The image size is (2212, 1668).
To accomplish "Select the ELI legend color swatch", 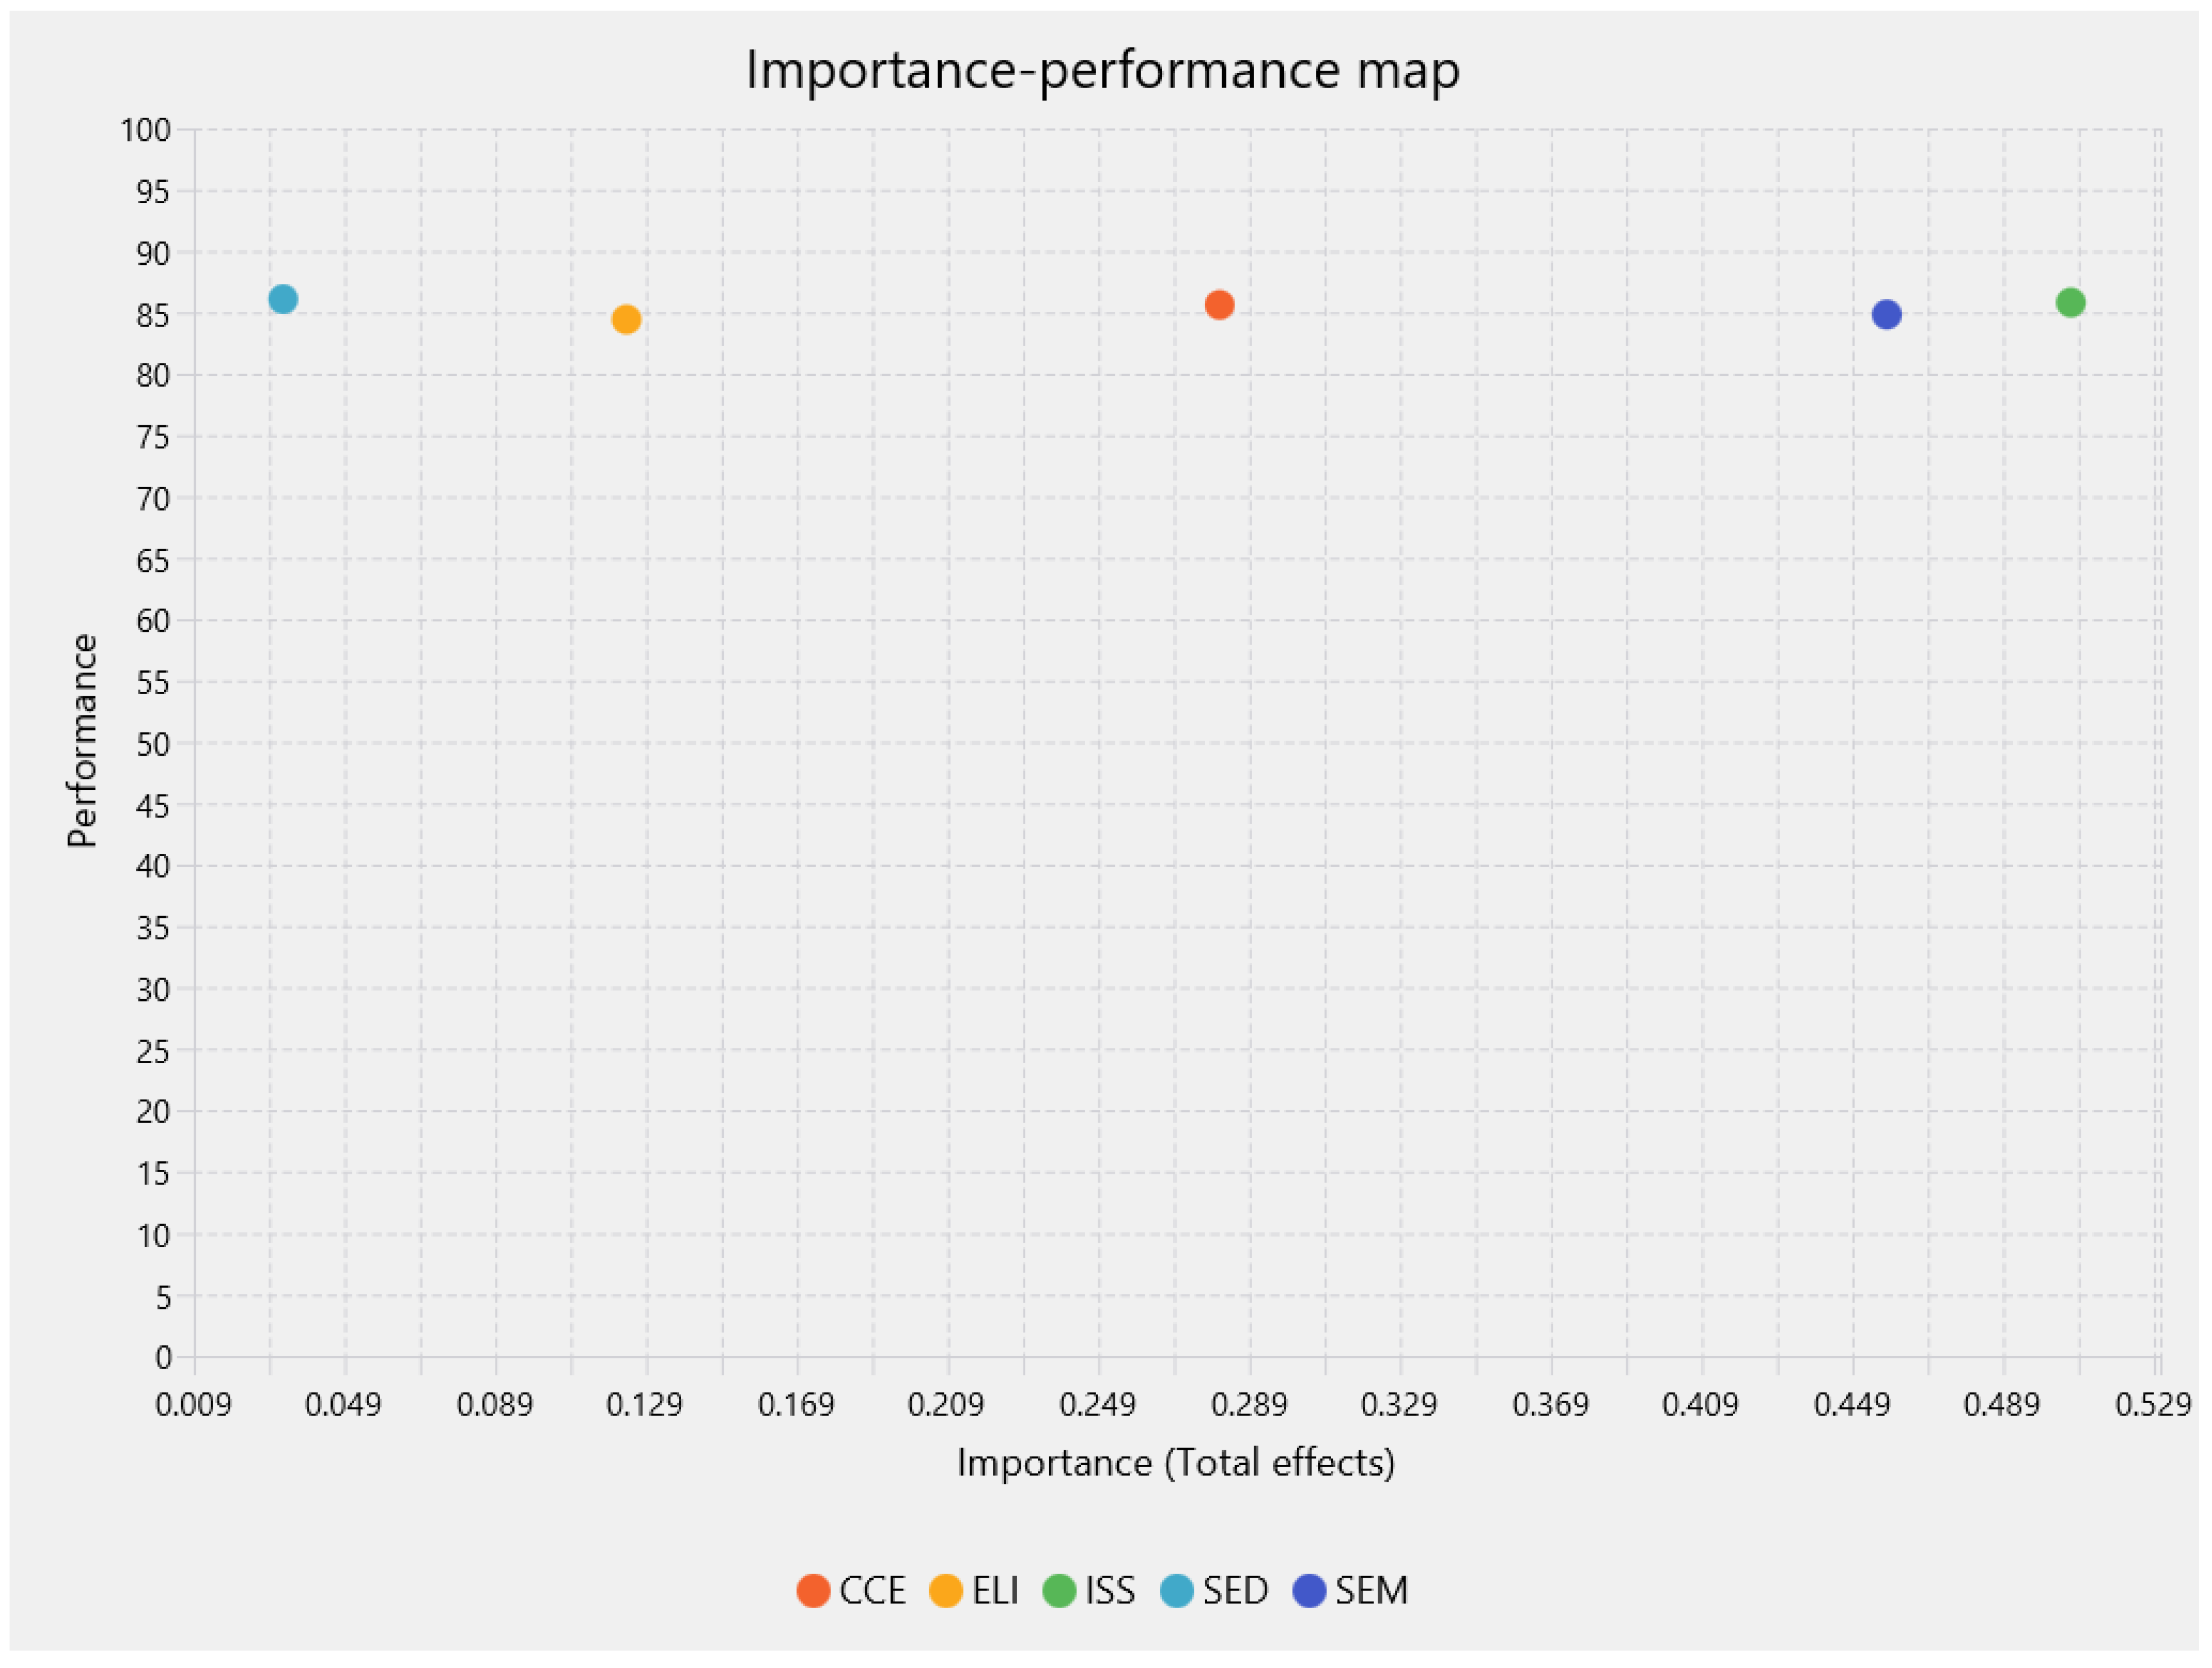I will point(946,1590).
